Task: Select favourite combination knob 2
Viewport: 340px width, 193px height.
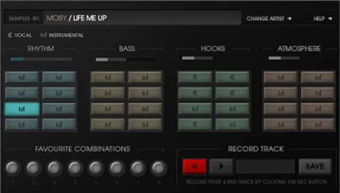Action: click(x=33, y=168)
